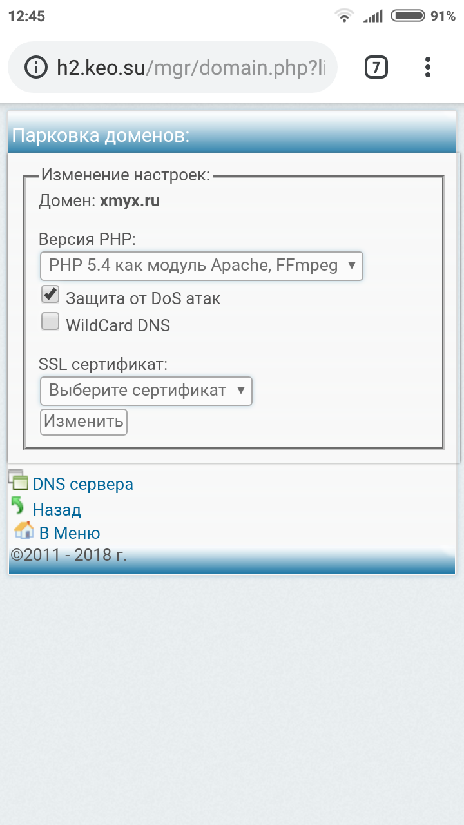Enable the WildCard DNS checkbox
Viewport: 464px width, 825px height.
click(50, 322)
